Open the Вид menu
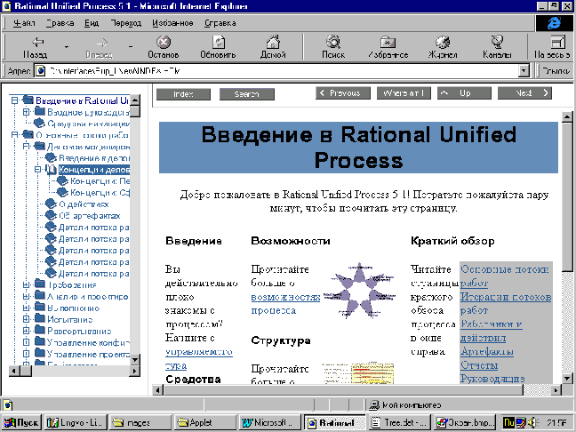This screenshot has width=576, height=432. pyautogui.click(x=92, y=23)
